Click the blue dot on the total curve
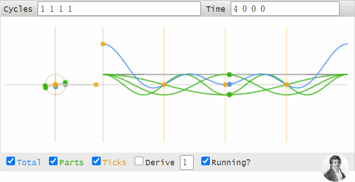This screenshot has height=182, width=355. click(229, 84)
